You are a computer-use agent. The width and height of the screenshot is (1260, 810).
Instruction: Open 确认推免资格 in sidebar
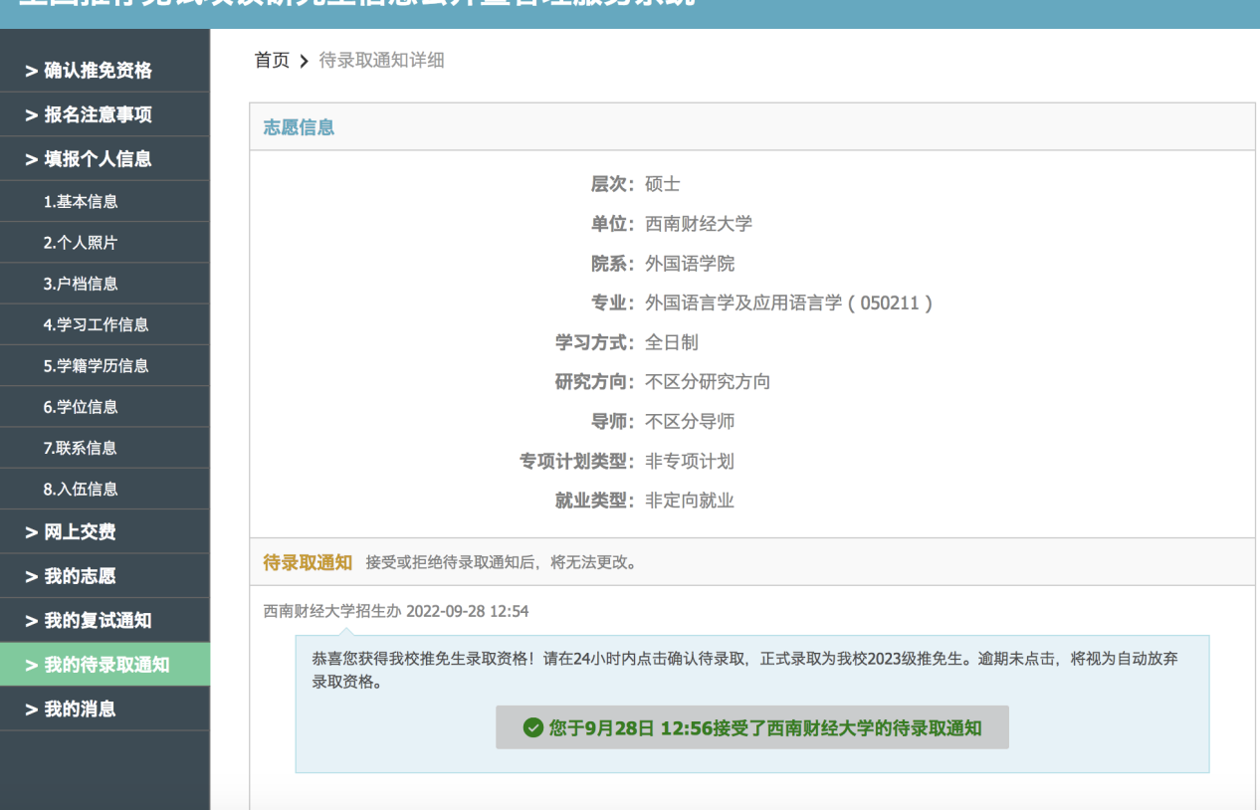pyautogui.click(x=98, y=71)
